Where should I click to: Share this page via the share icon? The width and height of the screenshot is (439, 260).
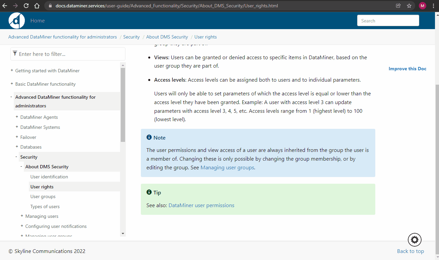(x=398, y=6)
